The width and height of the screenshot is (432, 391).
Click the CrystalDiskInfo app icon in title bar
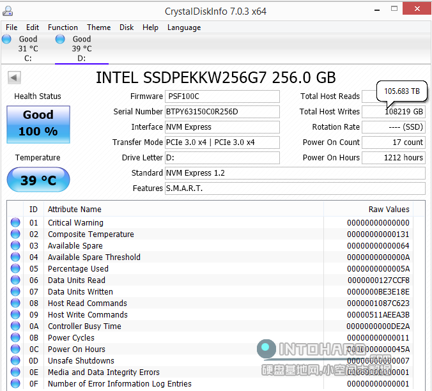(8, 11)
